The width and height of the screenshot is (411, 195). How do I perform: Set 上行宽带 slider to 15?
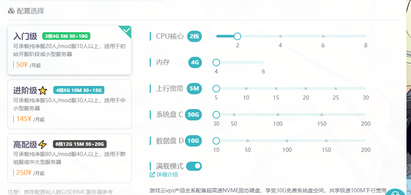click(276, 89)
